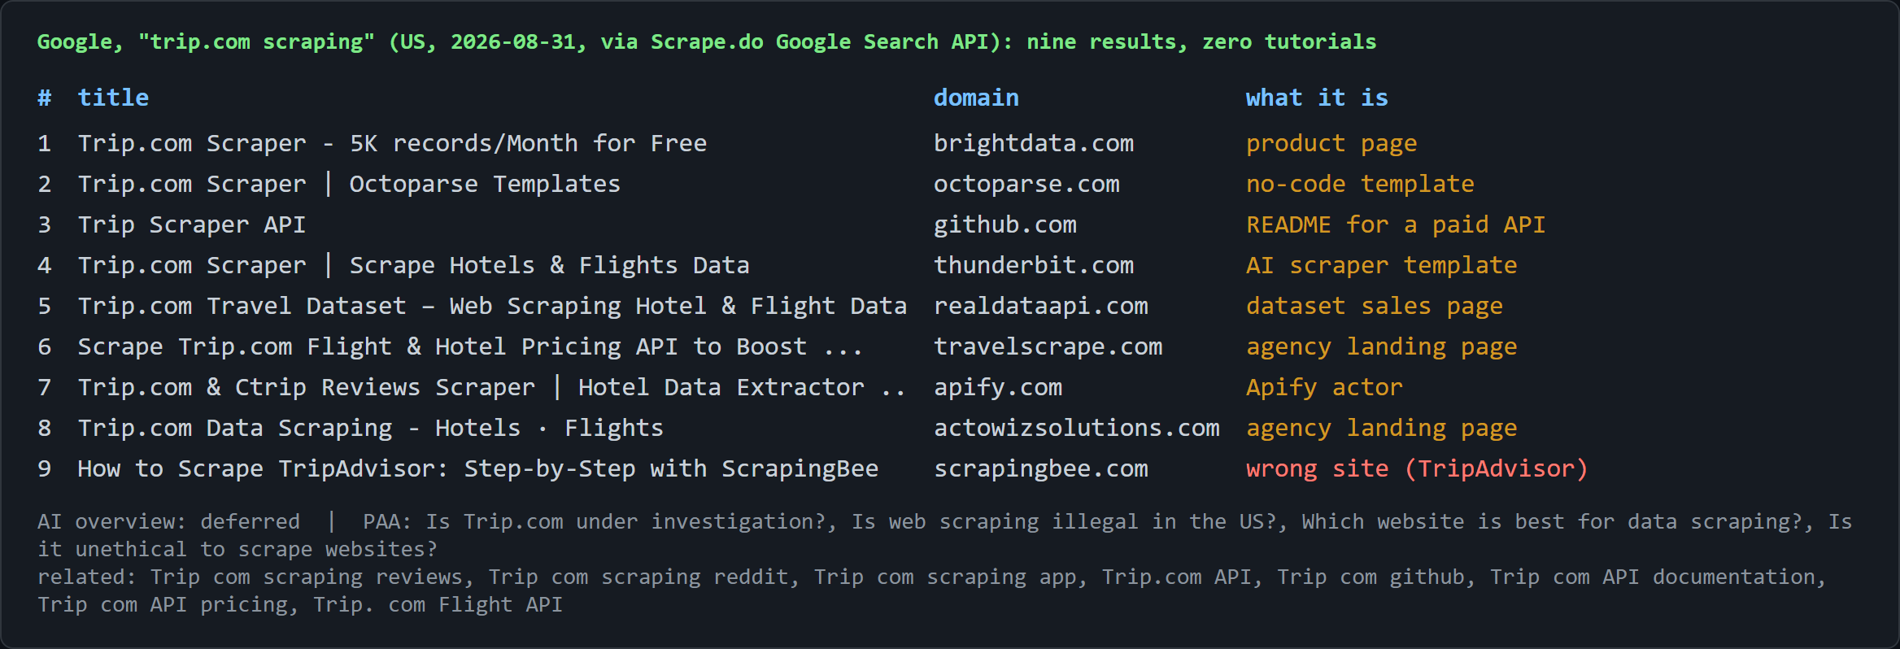Viewport: 1900px width, 649px height.
Task: Click row number 1
Action: pos(45,144)
